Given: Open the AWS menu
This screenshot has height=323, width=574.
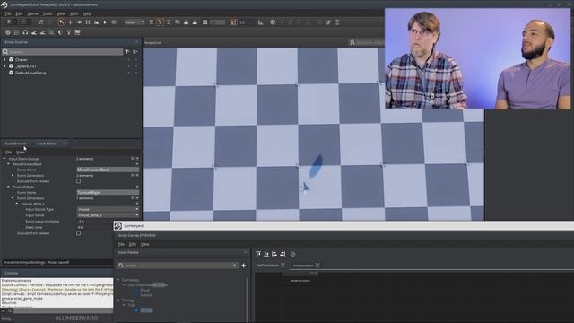Looking at the screenshot, I should tap(74, 13).
